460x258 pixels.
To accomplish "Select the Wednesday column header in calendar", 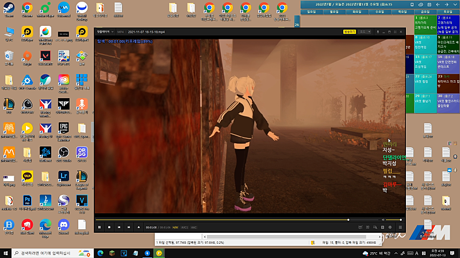I will coord(379,11).
